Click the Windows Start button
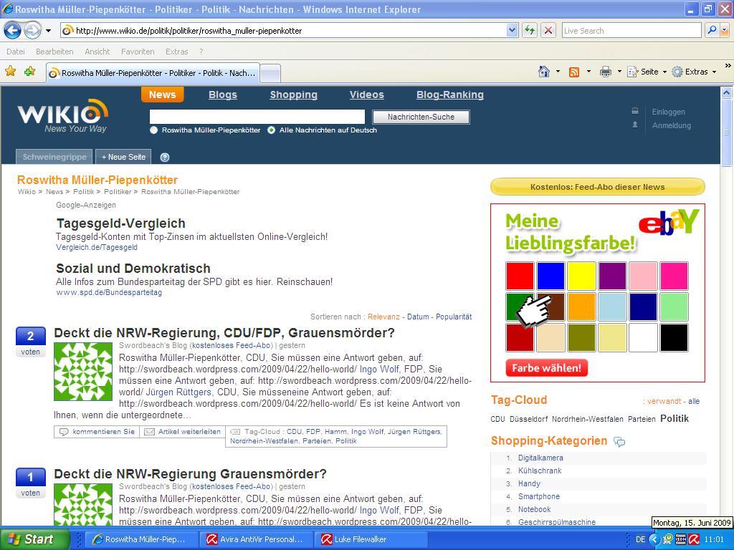 tap(34, 539)
